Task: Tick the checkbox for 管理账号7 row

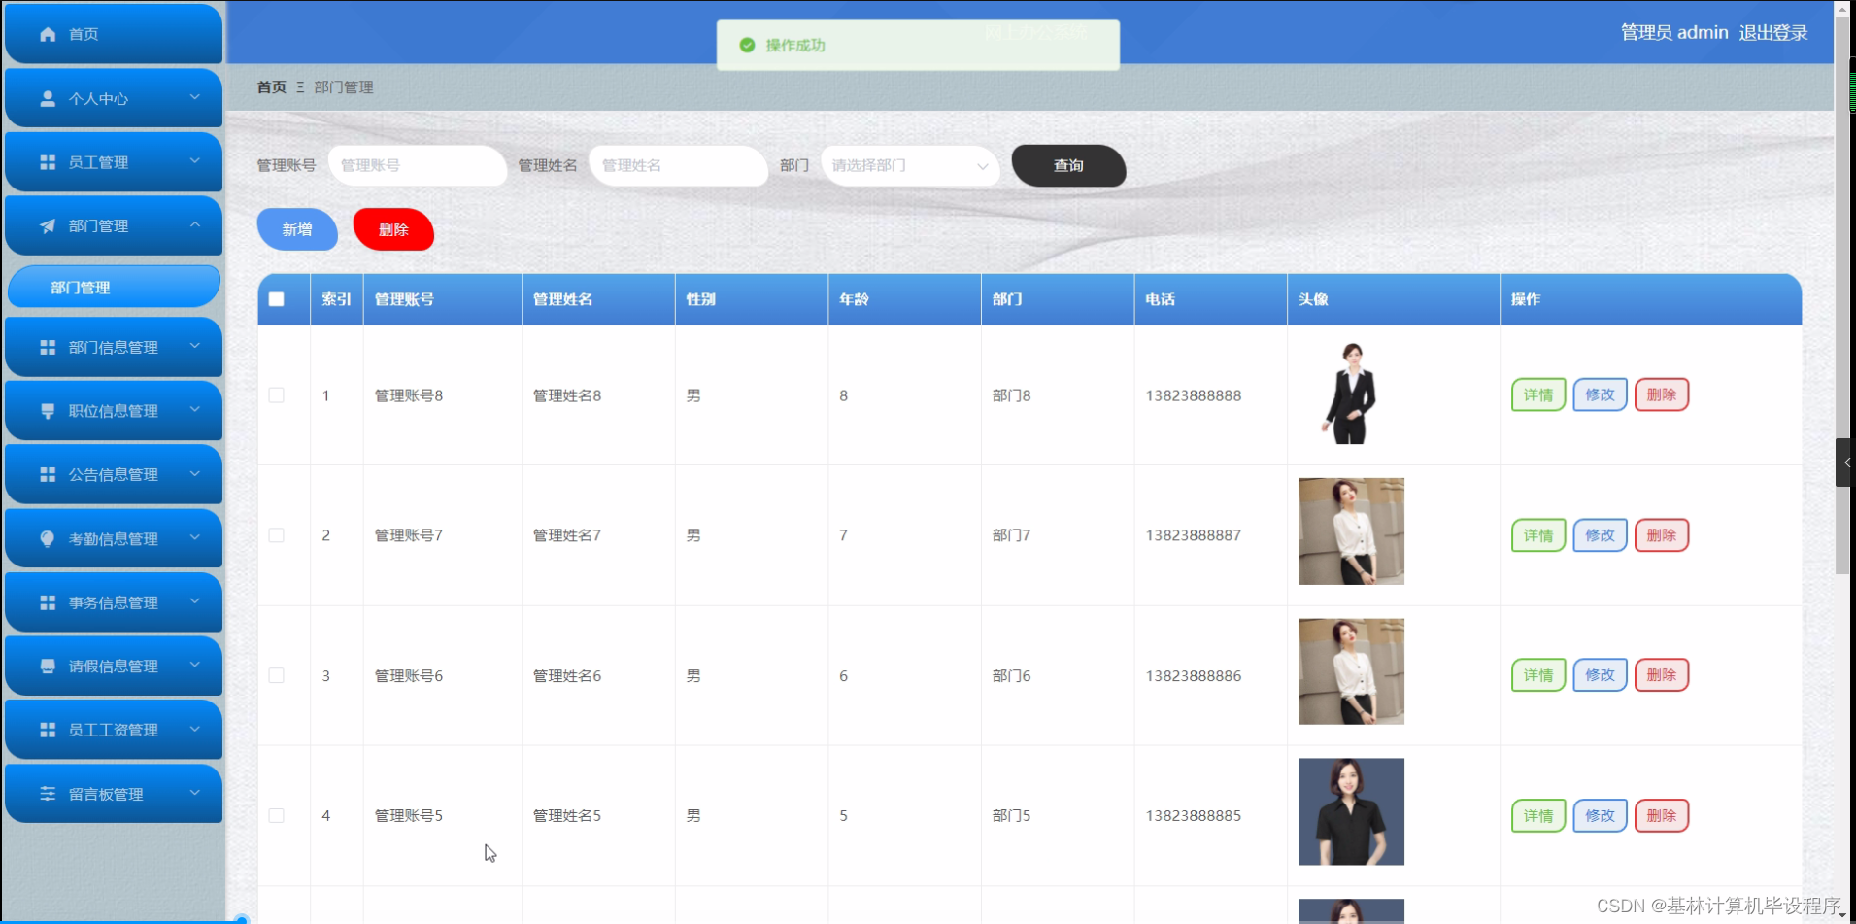Action: (x=277, y=534)
